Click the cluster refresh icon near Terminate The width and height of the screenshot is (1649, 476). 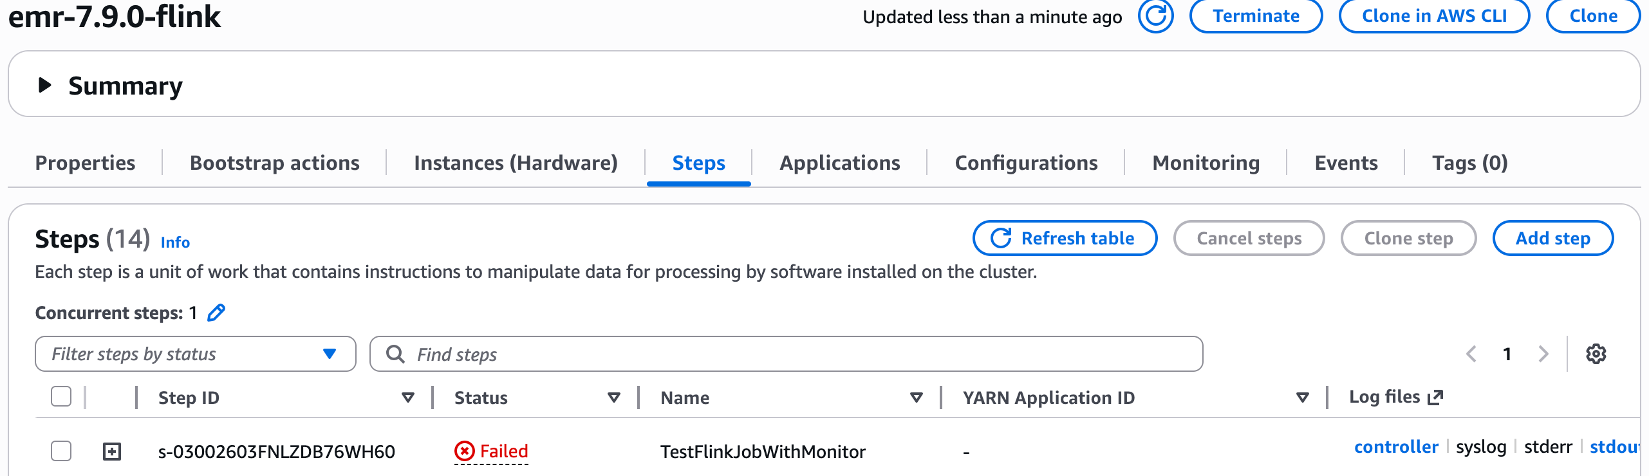point(1155,15)
